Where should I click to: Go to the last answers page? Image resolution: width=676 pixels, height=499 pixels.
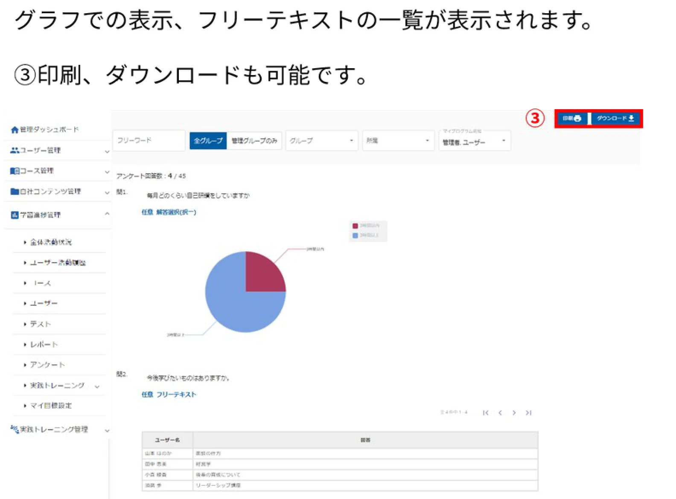click(x=528, y=412)
